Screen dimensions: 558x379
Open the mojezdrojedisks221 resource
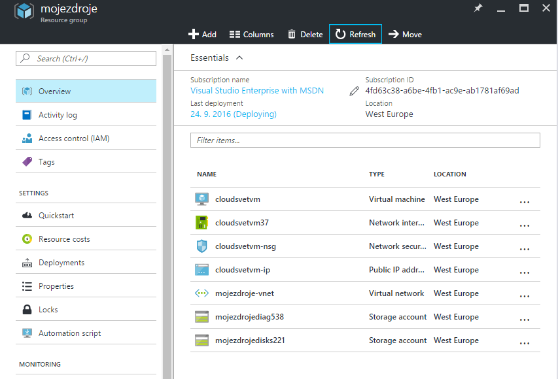click(x=250, y=340)
